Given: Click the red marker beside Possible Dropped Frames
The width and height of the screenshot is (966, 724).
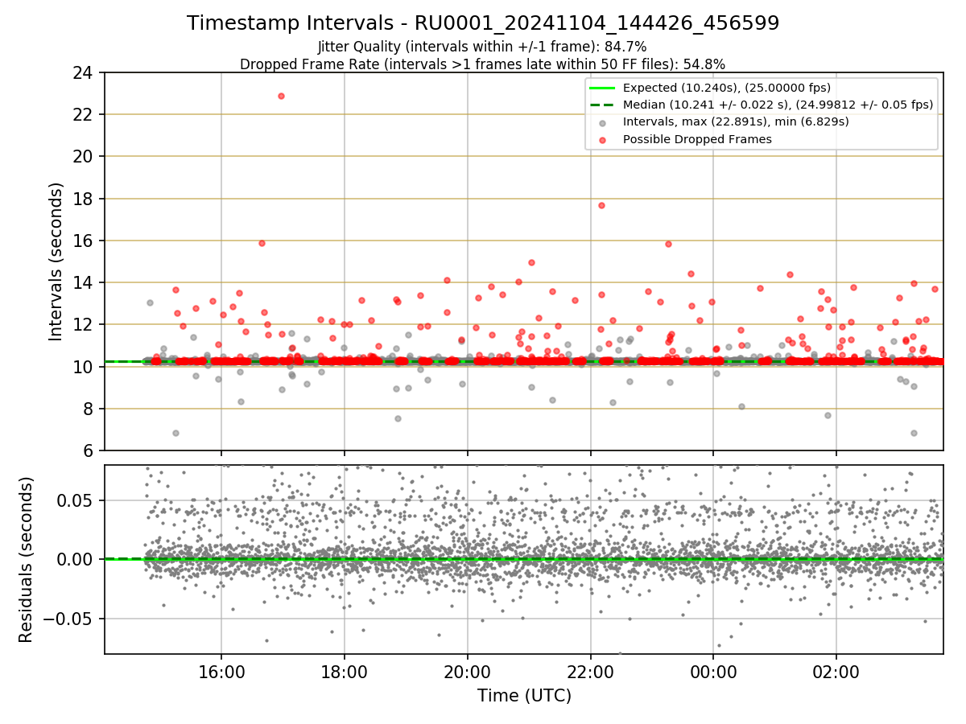Looking at the screenshot, I should click(603, 139).
